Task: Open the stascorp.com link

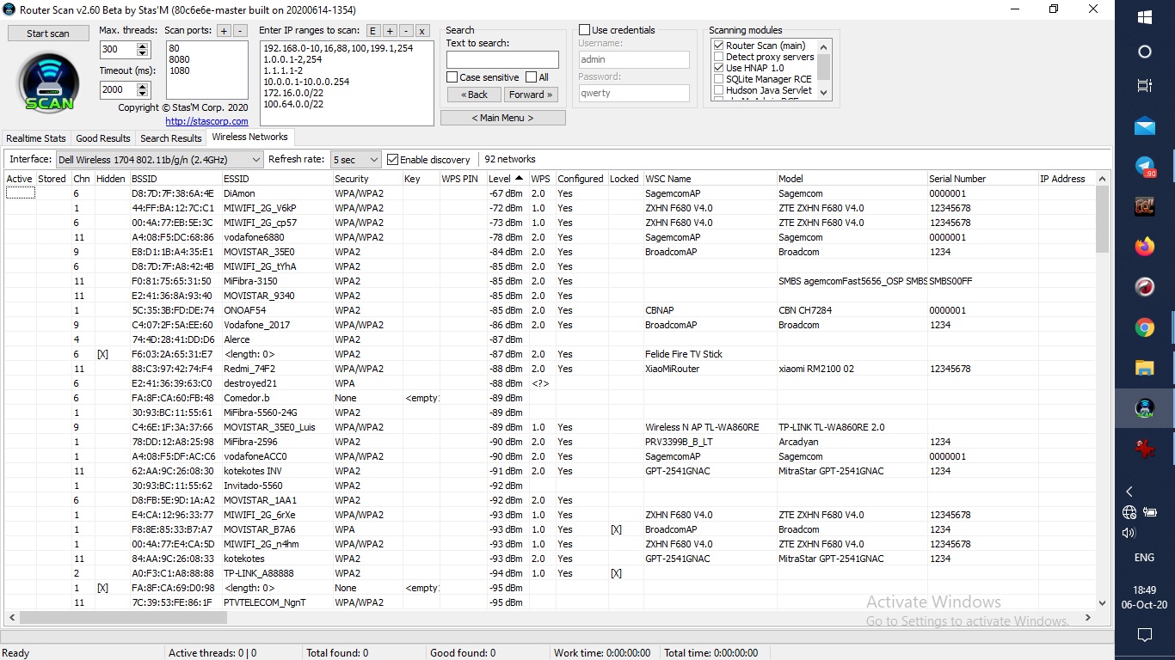Action: point(206,121)
